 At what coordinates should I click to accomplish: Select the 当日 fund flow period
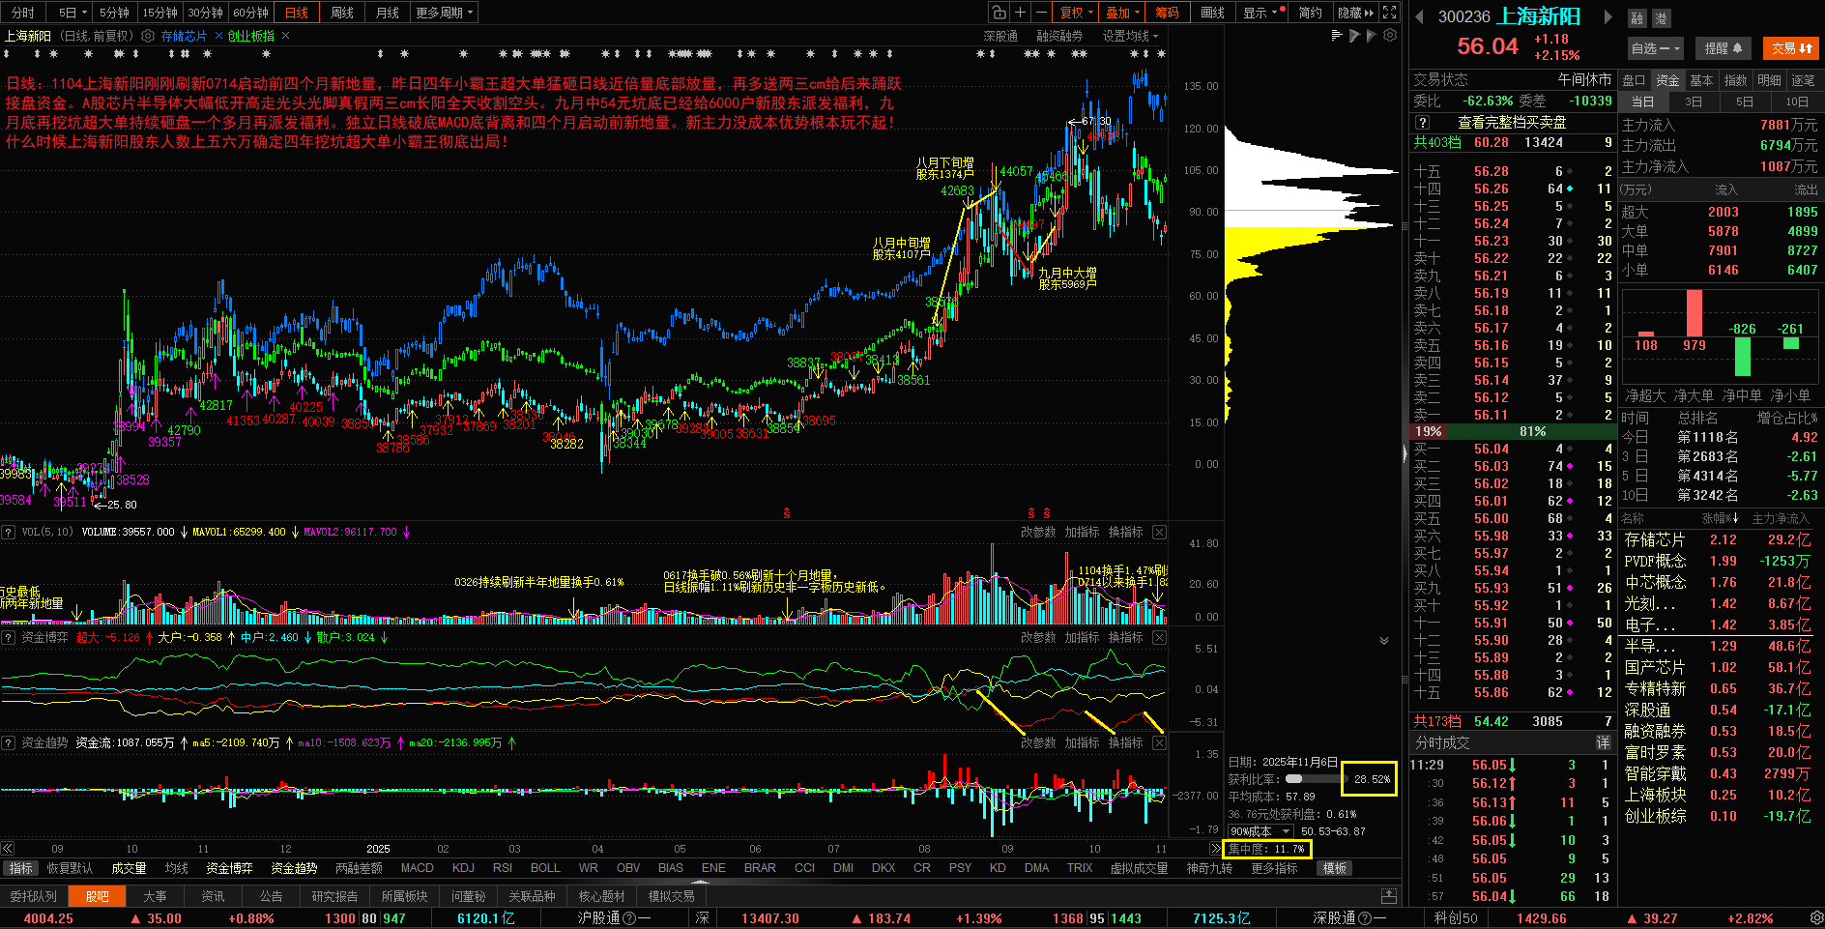tap(1642, 102)
